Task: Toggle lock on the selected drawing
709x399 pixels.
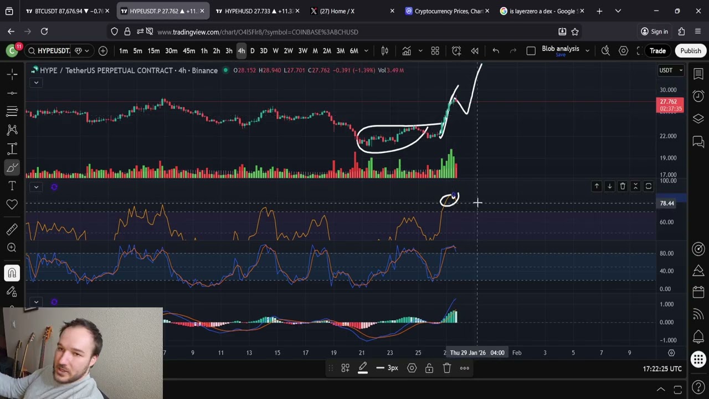Action: pos(429,368)
